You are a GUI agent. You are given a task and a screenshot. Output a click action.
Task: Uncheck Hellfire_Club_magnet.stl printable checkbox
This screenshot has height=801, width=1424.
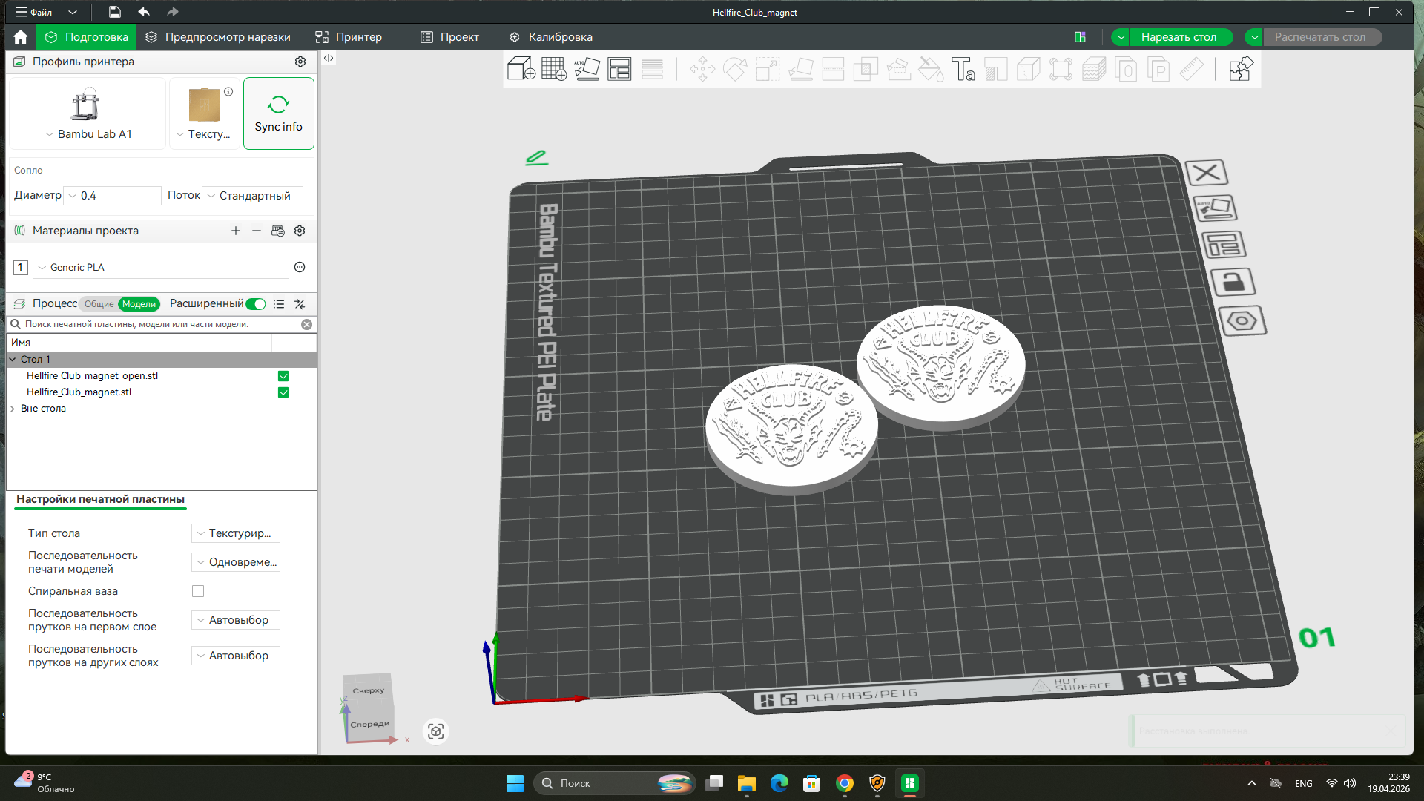point(283,392)
